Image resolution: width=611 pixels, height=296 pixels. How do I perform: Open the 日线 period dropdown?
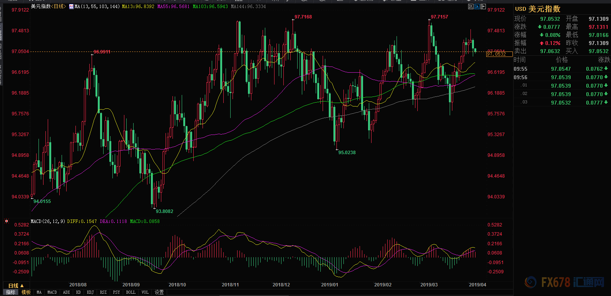click(x=16, y=286)
